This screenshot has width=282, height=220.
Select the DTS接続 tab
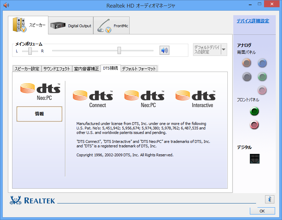[111, 68]
